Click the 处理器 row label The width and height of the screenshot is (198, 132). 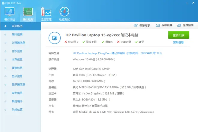(52, 69)
